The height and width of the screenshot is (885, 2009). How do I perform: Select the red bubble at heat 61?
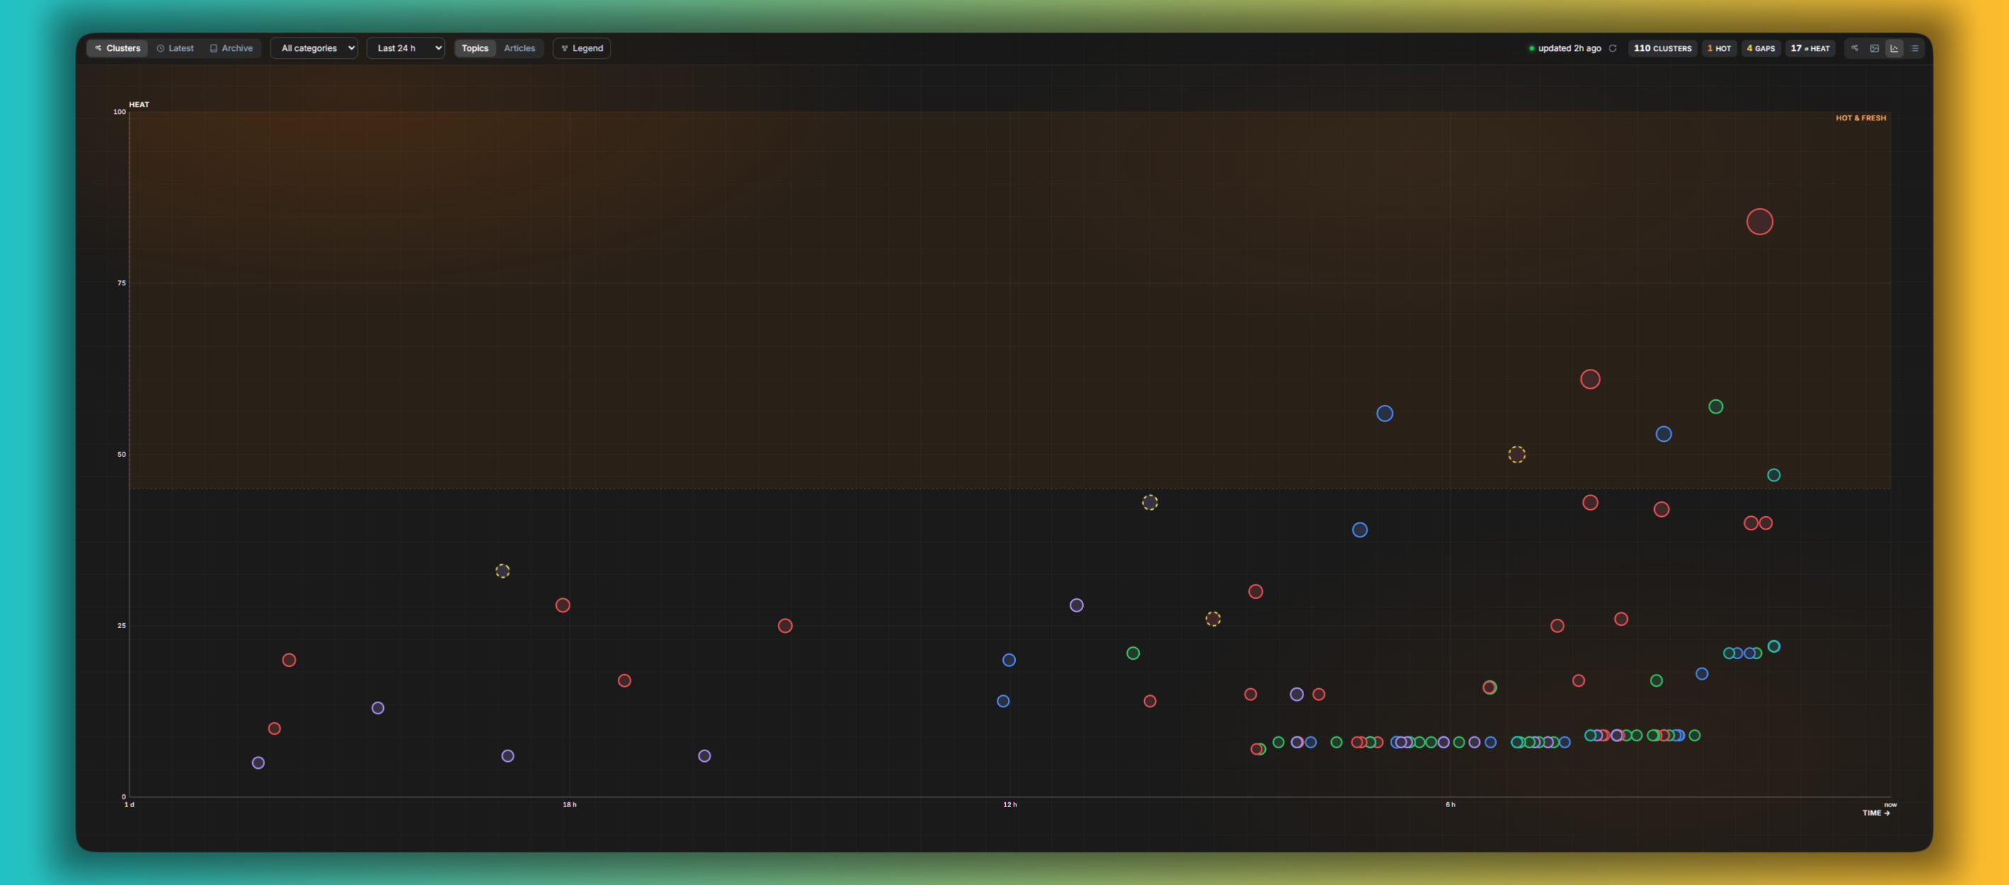[x=1590, y=379]
